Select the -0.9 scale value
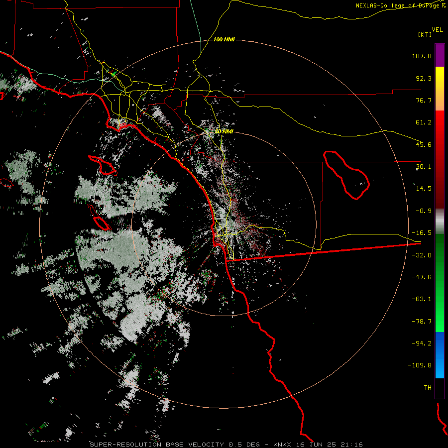This screenshot has height=448, width=448. point(424,211)
